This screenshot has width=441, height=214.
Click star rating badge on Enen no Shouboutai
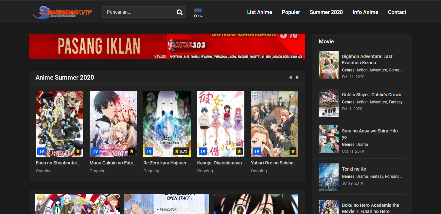click(78, 151)
